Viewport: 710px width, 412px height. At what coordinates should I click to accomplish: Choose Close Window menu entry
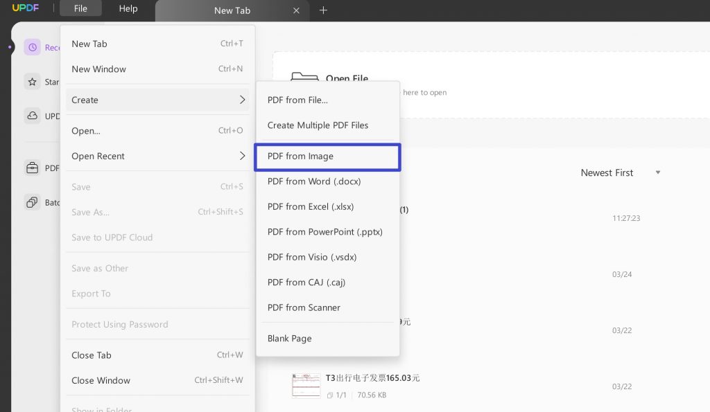click(157, 380)
